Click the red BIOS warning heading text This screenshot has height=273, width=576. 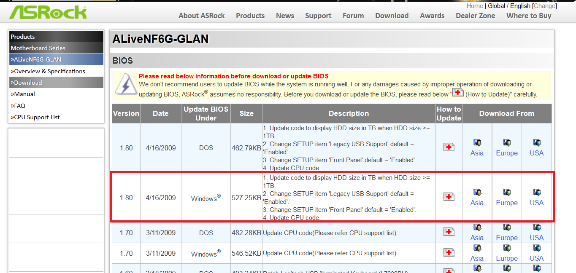point(234,76)
